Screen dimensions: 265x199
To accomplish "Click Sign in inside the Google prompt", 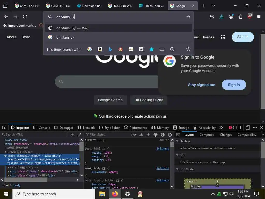I will click(x=234, y=85).
